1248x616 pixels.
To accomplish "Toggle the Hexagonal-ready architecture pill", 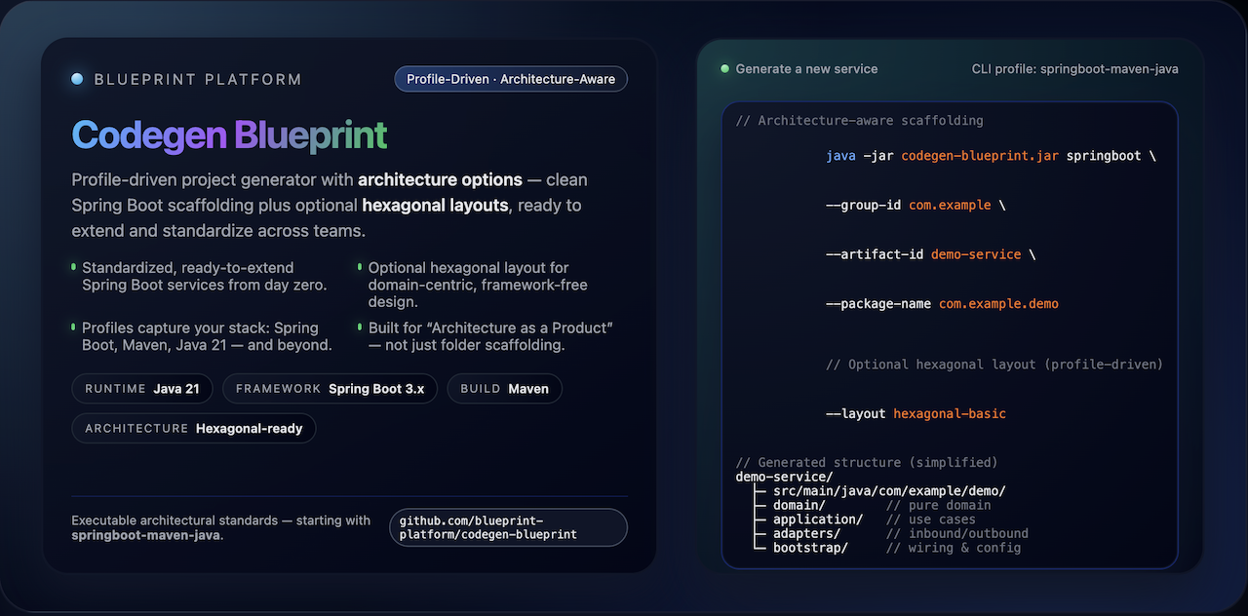I will (x=193, y=428).
